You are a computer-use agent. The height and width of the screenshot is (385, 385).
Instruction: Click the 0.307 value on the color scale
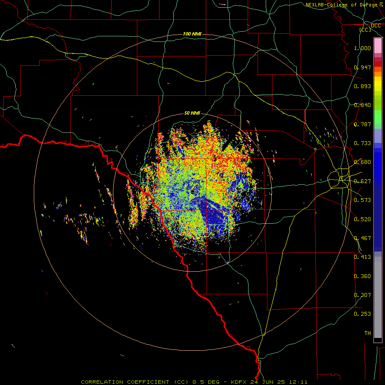tap(362, 295)
